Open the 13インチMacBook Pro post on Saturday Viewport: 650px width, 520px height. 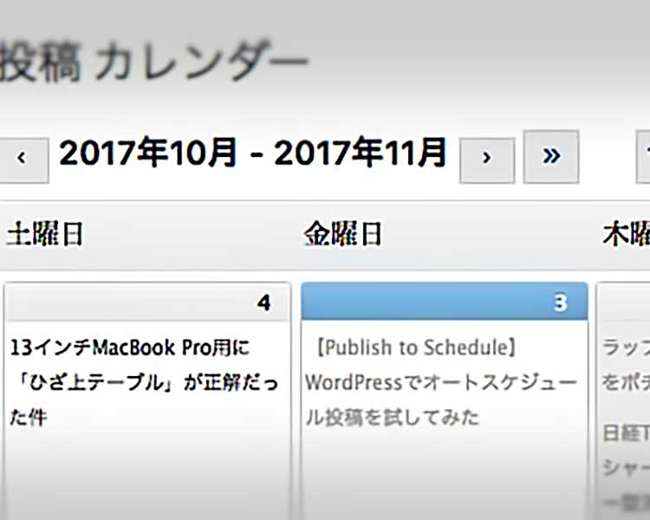coord(144,382)
